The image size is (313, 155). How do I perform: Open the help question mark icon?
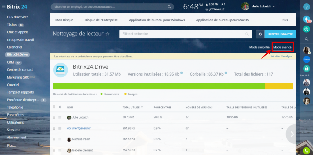(x=306, y=7)
